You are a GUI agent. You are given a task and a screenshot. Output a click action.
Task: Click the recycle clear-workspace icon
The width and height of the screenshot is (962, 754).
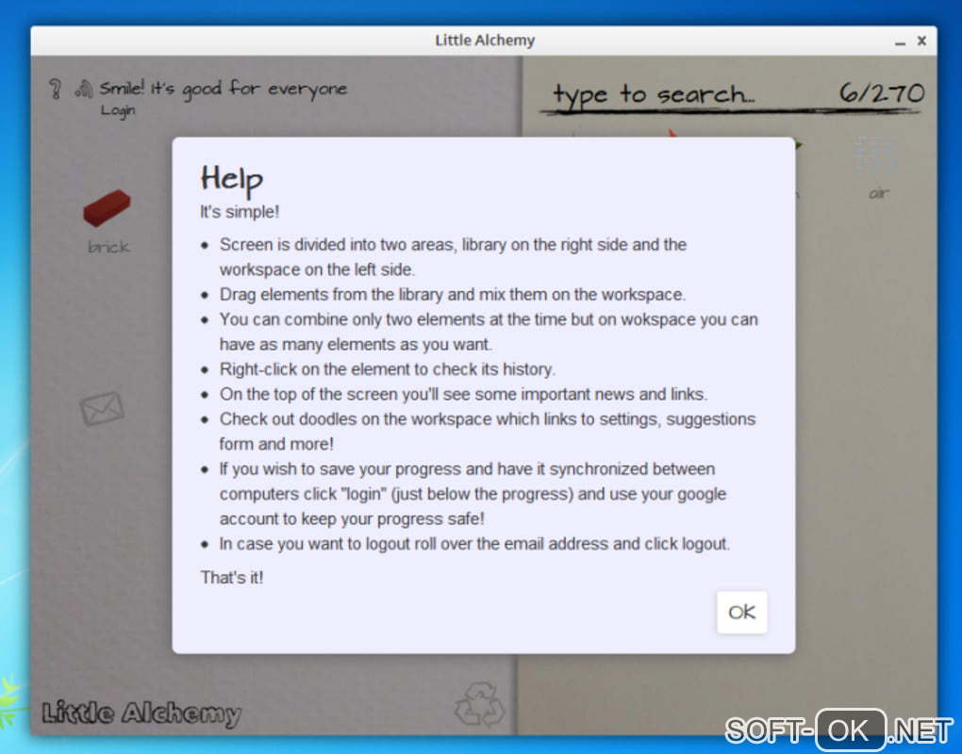pyautogui.click(x=480, y=705)
